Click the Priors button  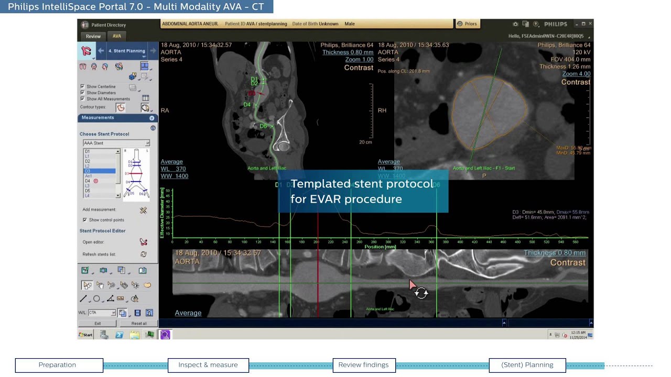click(x=467, y=24)
